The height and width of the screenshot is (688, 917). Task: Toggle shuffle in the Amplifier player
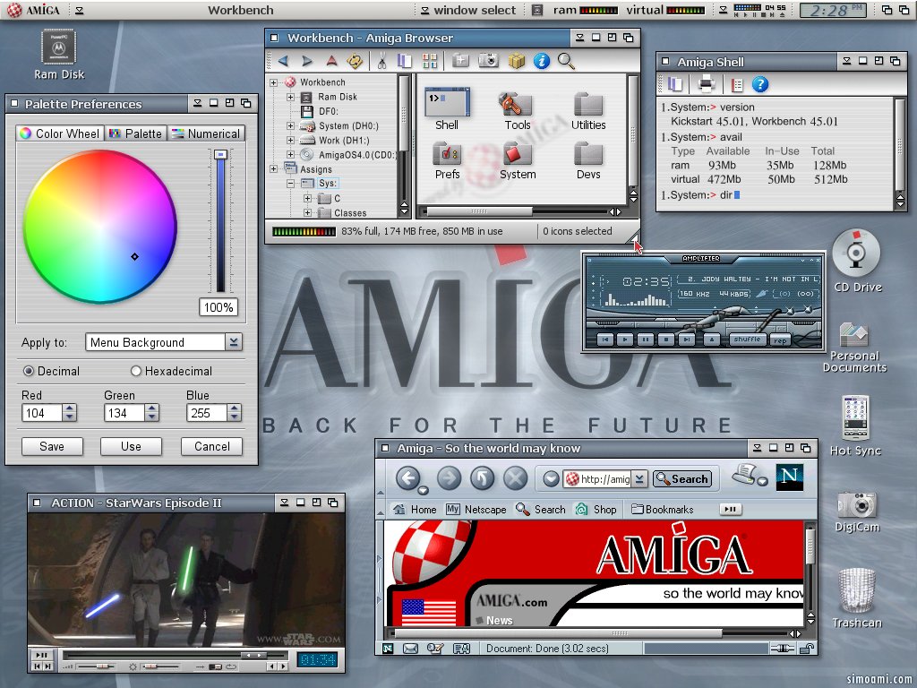pos(748,340)
